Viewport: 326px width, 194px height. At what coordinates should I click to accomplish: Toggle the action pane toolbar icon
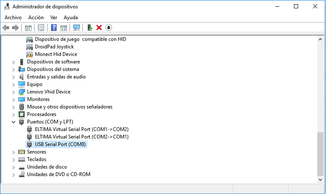pyautogui.click(x=64, y=28)
